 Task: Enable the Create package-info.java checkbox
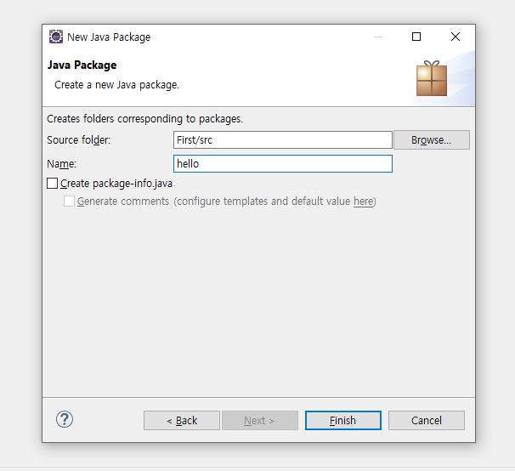click(x=53, y=183)
